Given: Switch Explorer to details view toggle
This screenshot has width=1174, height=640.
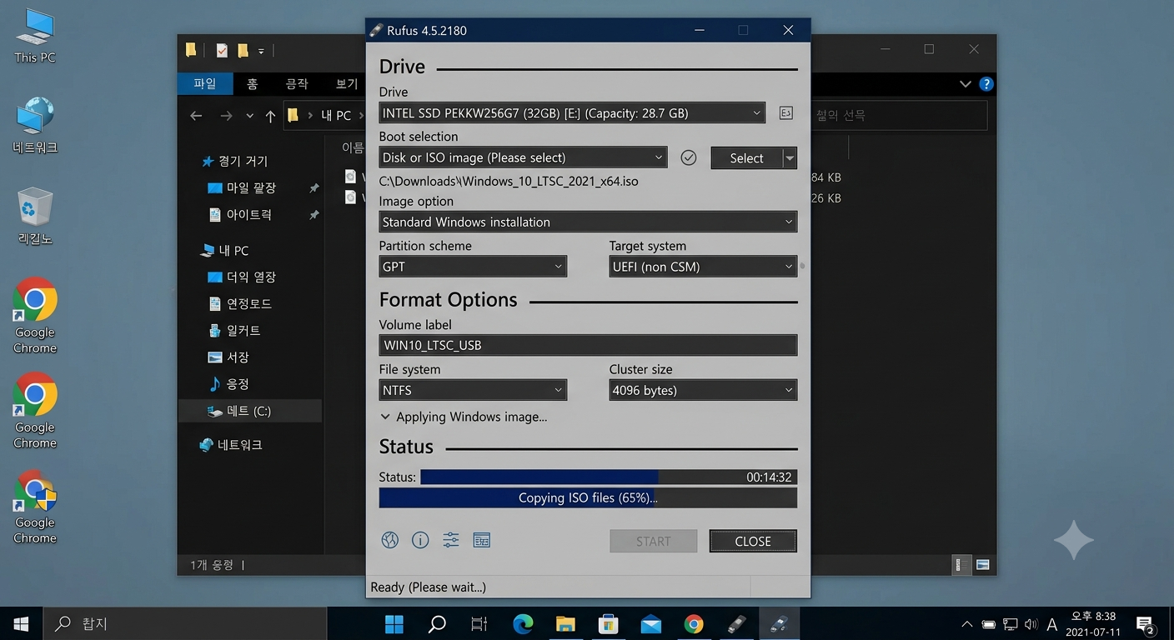Looking at the screenshot, I should pyautogui.click(x=961, y=564).
